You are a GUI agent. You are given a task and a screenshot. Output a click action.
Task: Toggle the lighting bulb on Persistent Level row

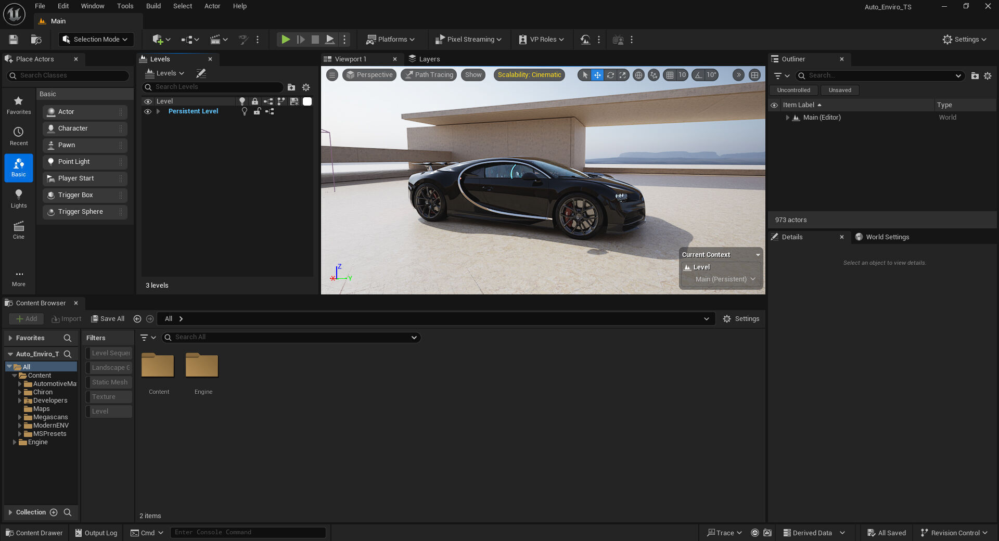click(245, 111)
